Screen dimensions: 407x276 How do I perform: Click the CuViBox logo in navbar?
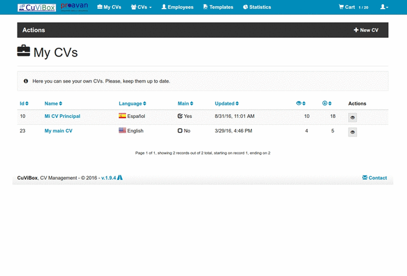(37, 7)
